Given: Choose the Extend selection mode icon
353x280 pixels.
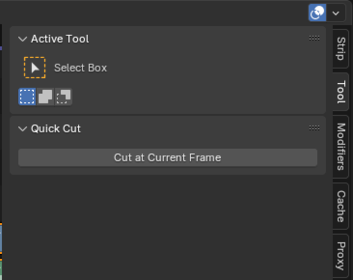Looking at the screenshot, I should click(x=45, y=96).
